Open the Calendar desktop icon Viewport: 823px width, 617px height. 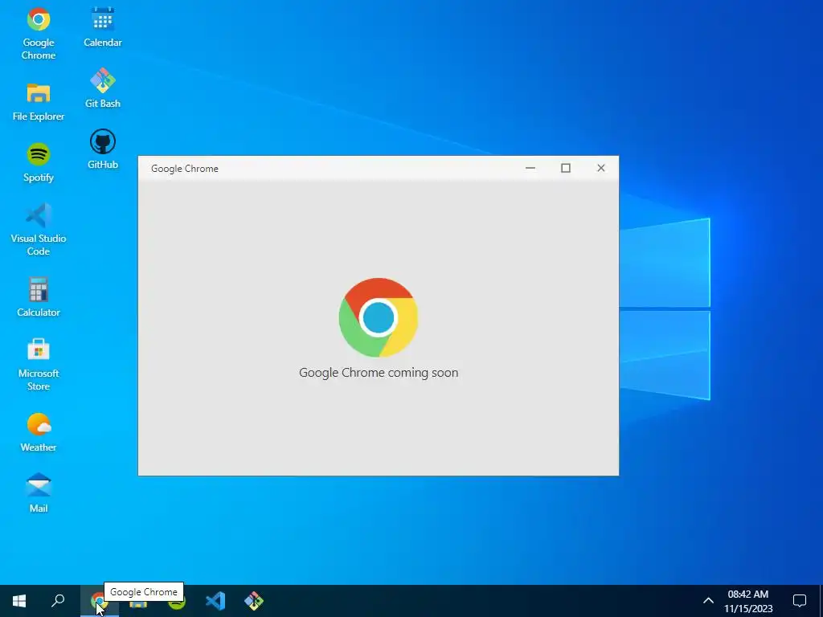pyautogui.click(x=103, y=27)
